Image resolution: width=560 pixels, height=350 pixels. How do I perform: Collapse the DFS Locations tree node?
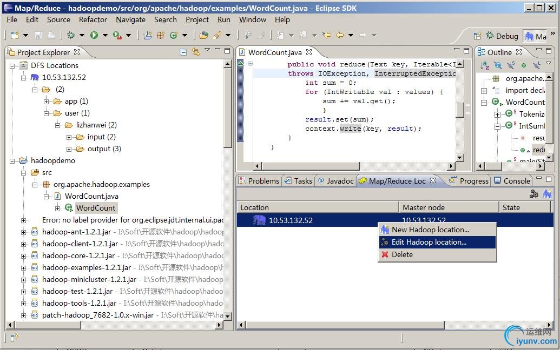tap(12, 65)
